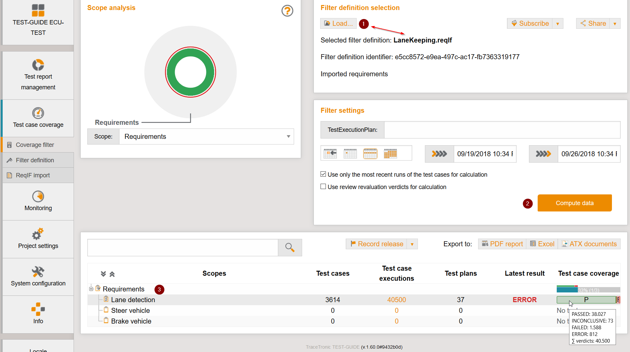Screen dimensions: 630x352
Task: Expand all scopes with double-down arrows
Action: 103,274
